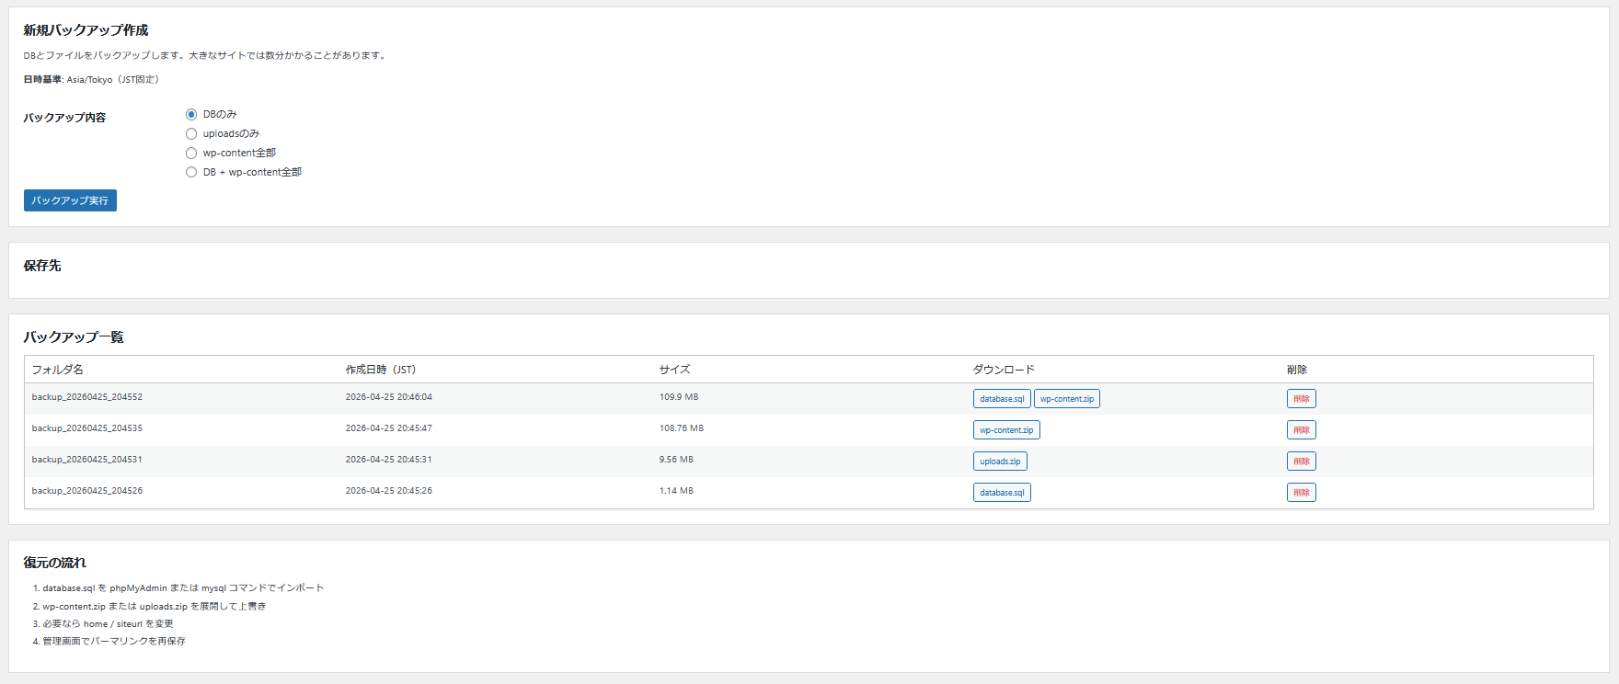
Task: Click folder name backup_20260425_204526
Action: click(87, 491)
